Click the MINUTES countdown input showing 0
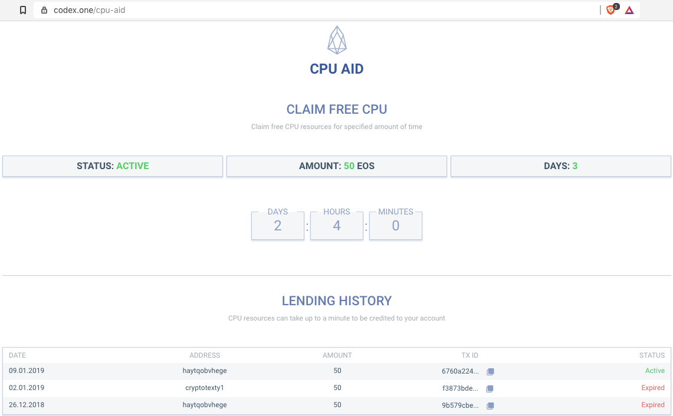This screenshot has width=673, height=416. coord(395,226)
